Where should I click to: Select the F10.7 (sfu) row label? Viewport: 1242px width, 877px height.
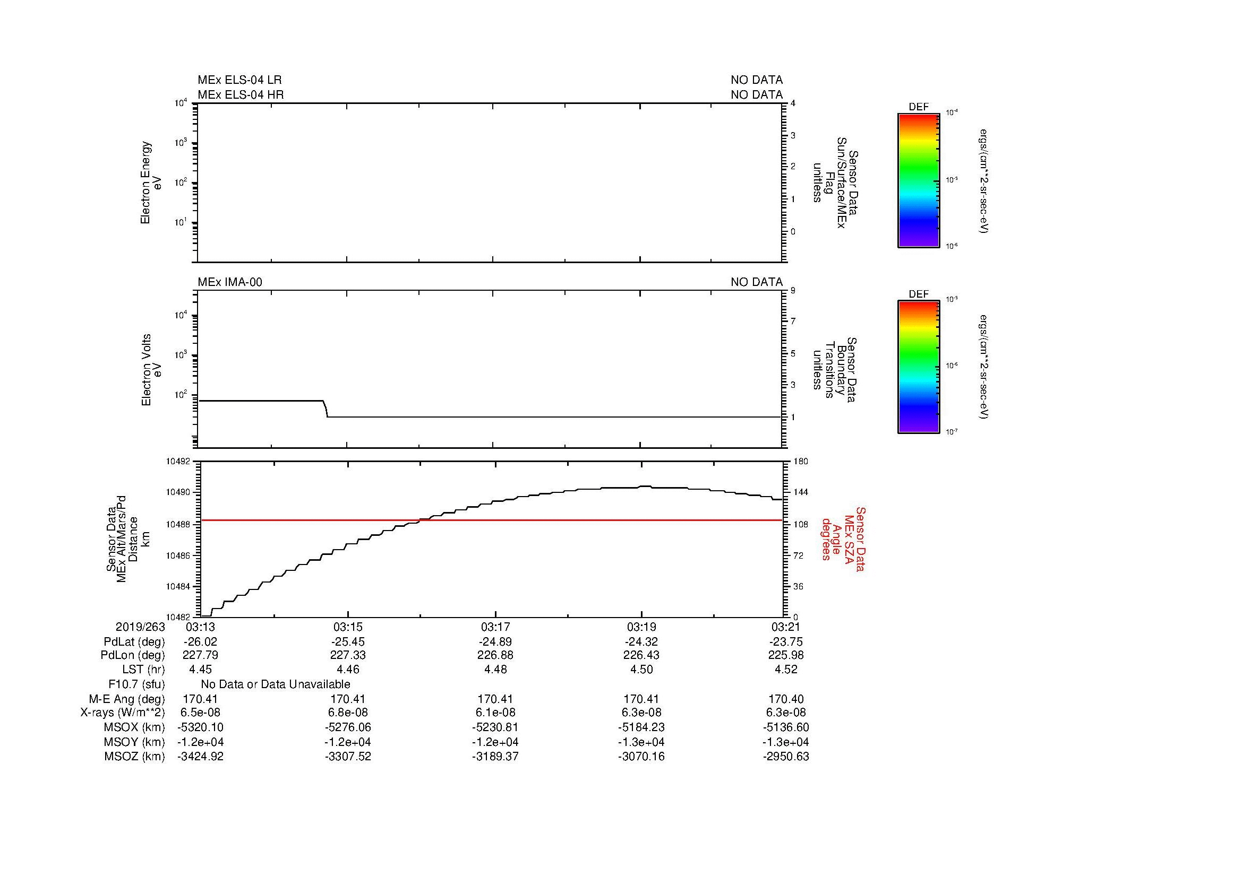pos(136,684)
